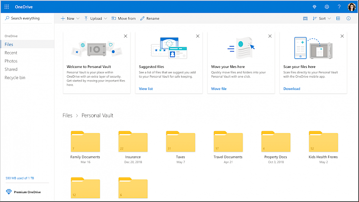
Task: Click the Move file link
Action: pyautogui.click(x=219, y=89)
